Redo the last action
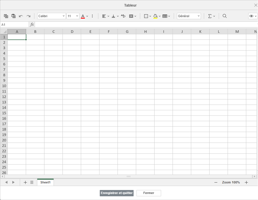The image size is (258, 200). (x=28, y=16)
